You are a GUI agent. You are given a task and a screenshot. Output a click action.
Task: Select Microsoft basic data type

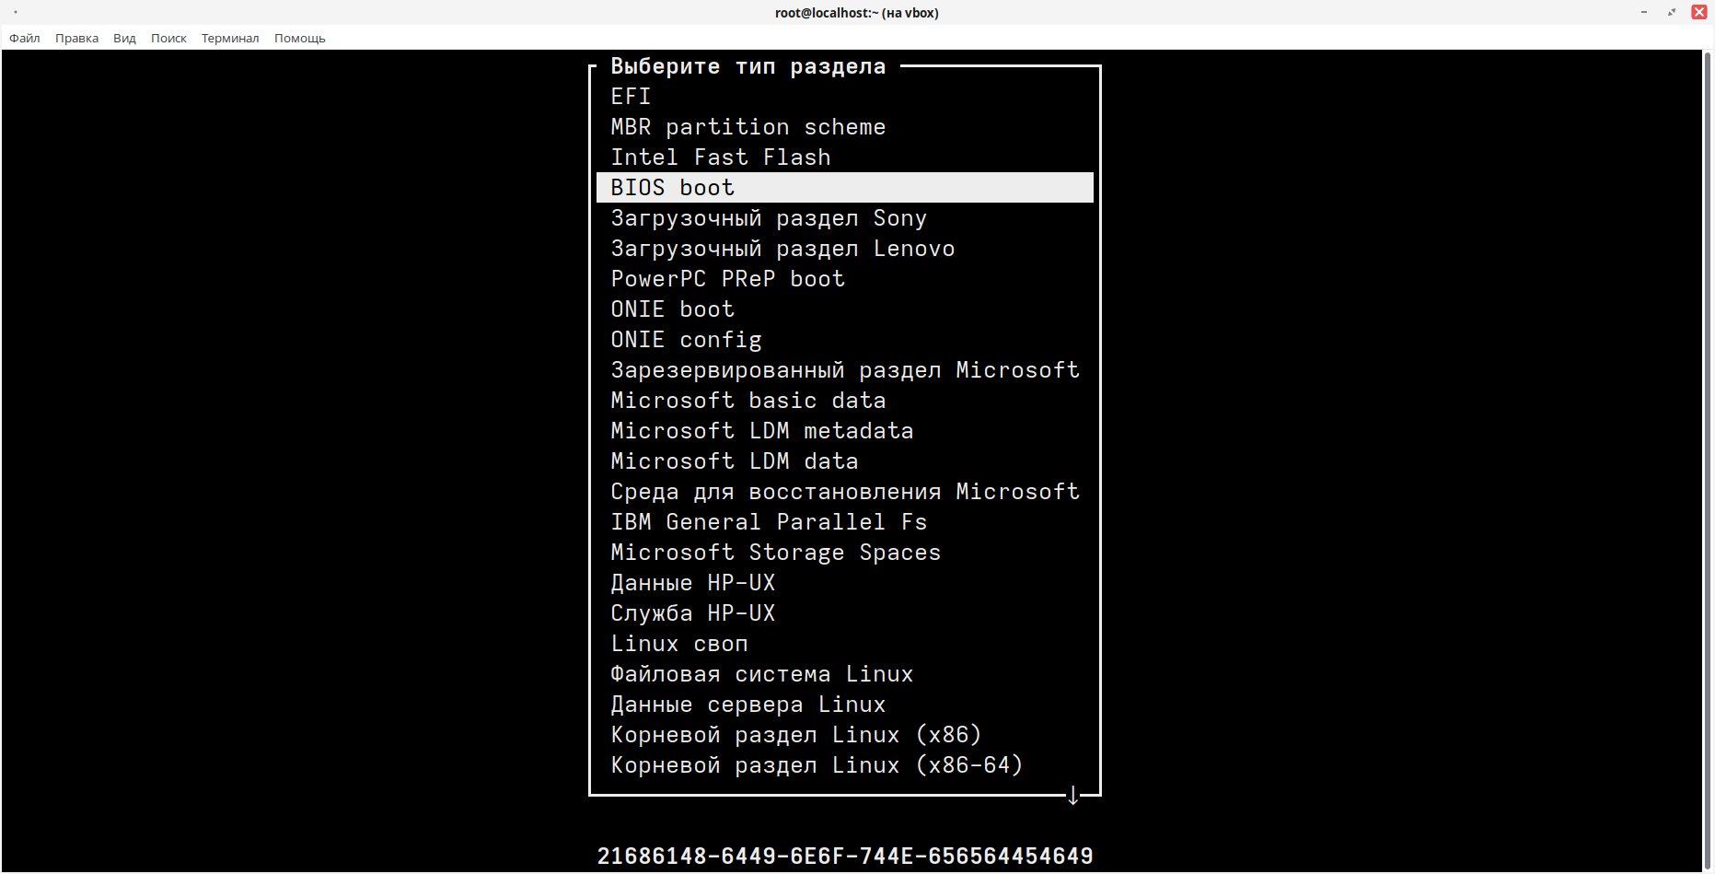[x=845, y=401]
